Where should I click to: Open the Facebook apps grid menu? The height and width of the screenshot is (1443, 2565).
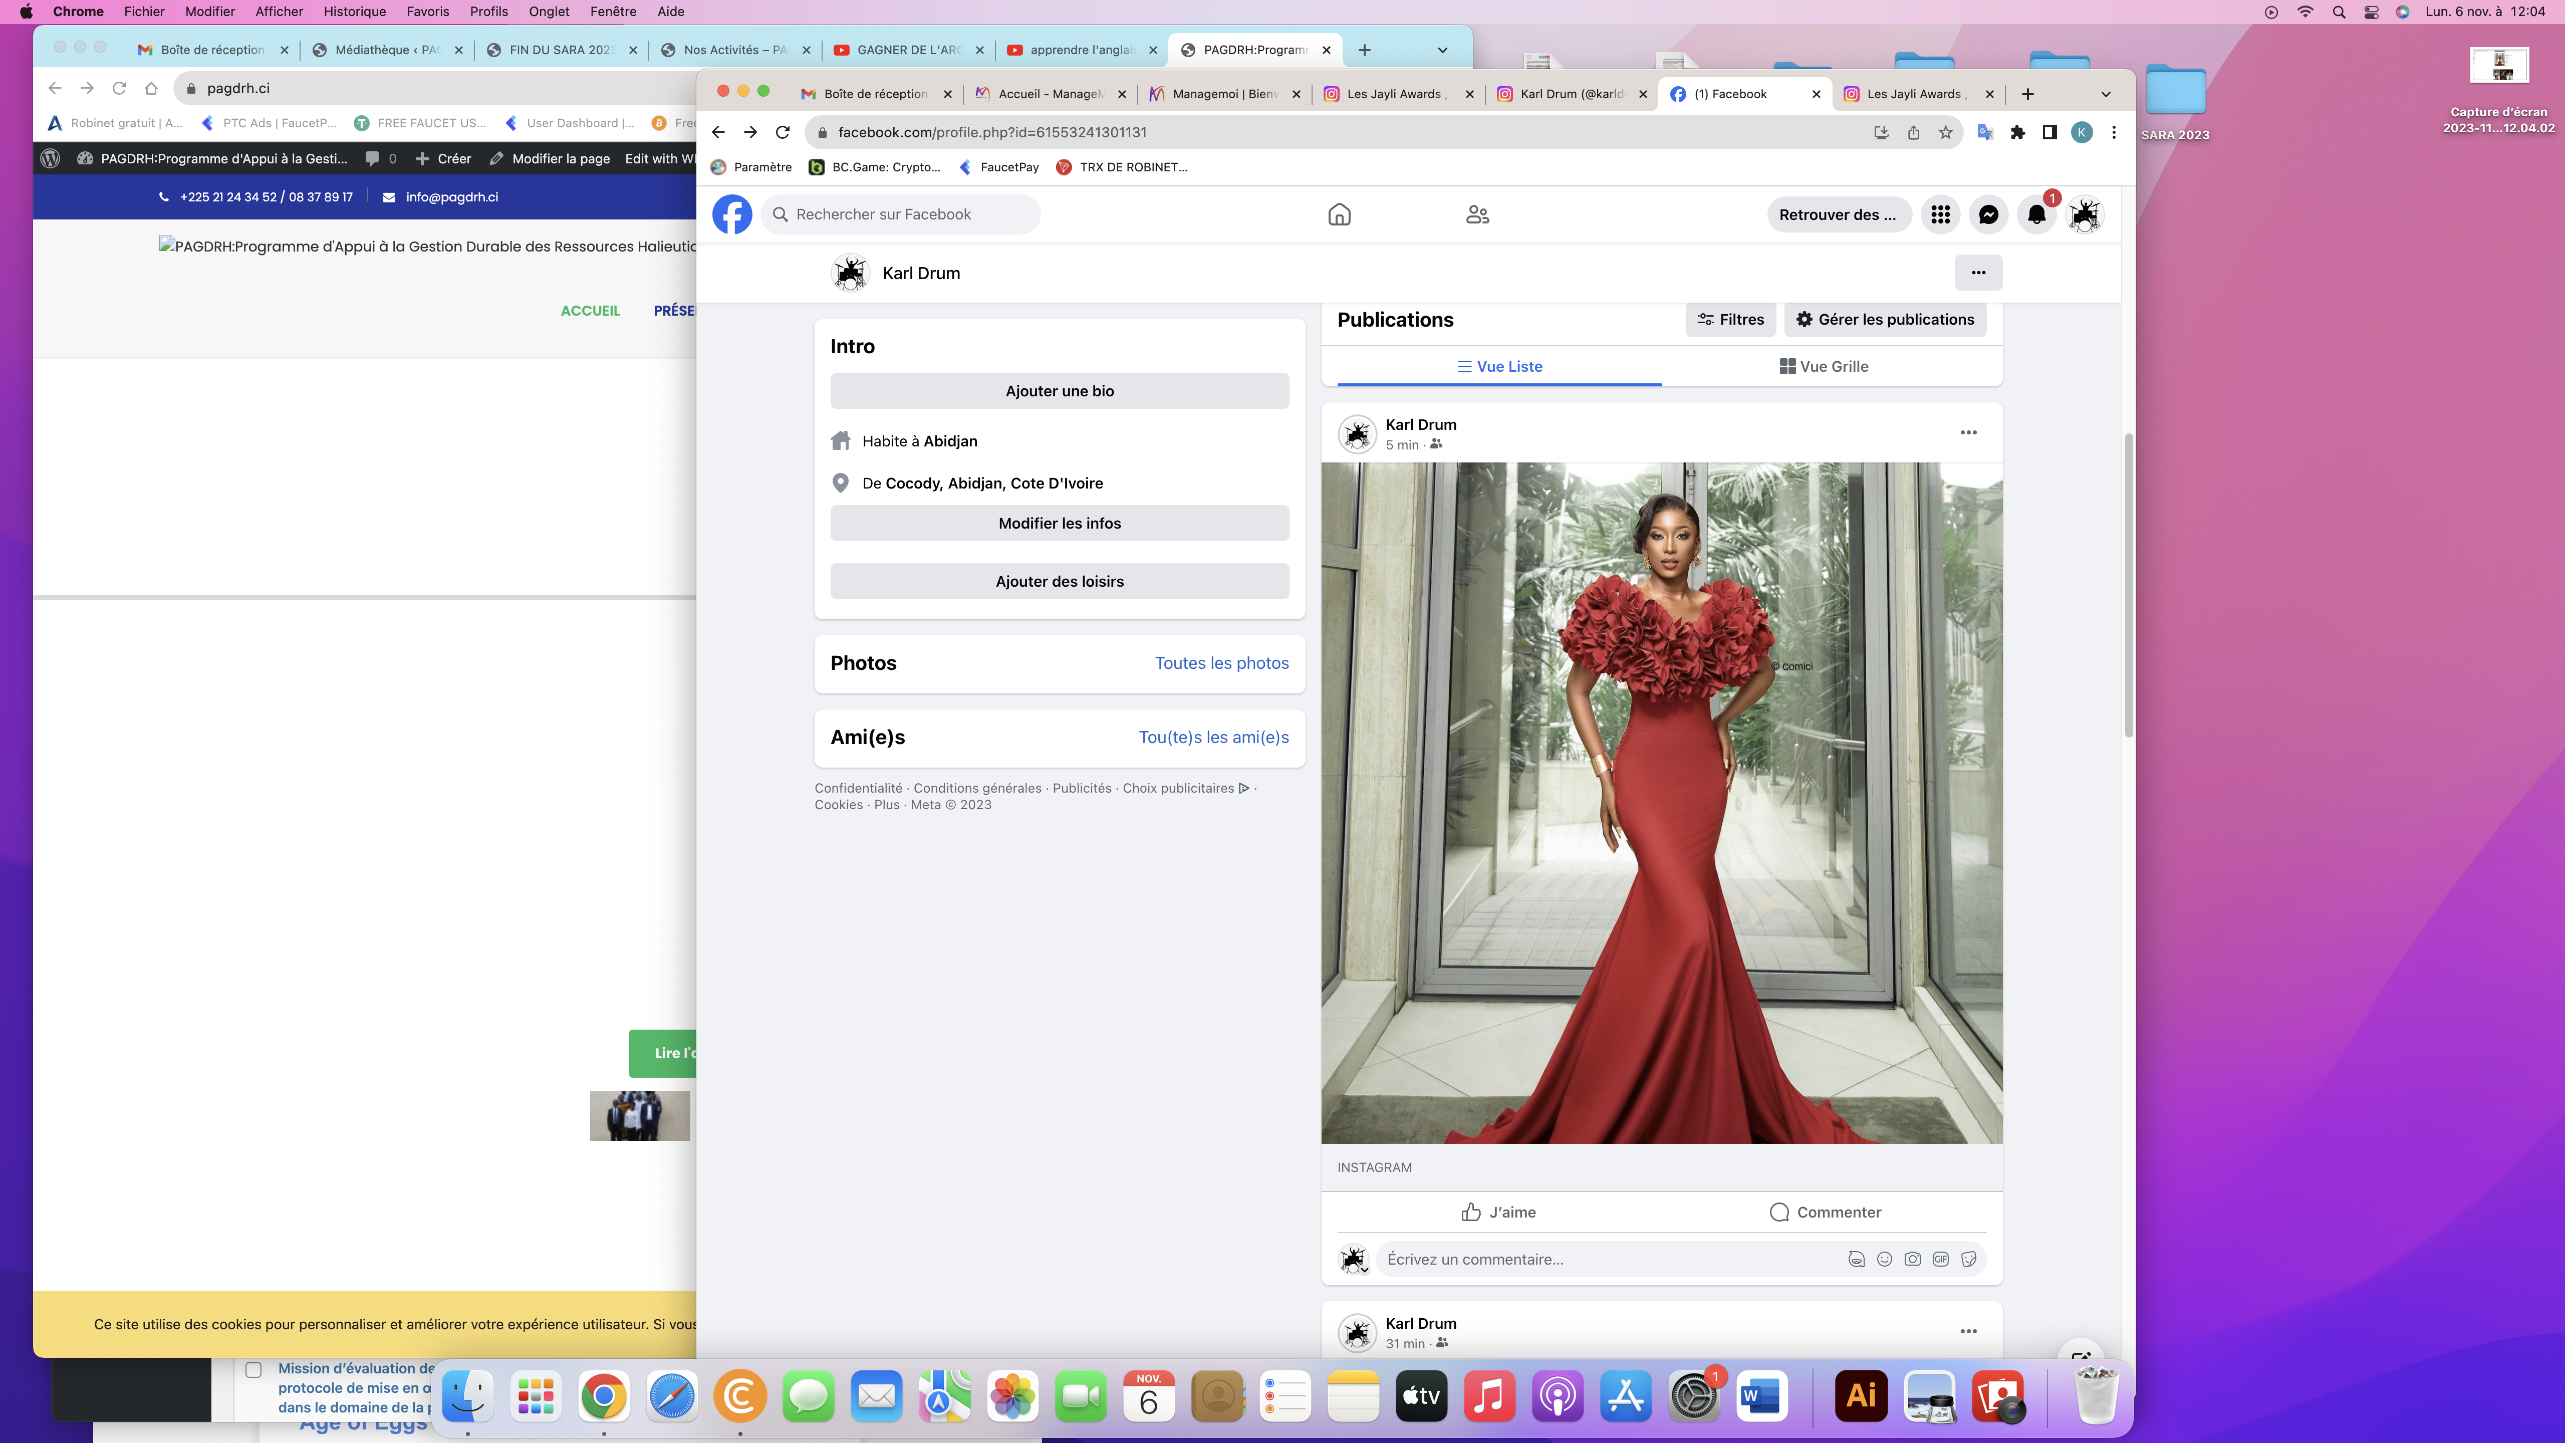pos(1940,214)
